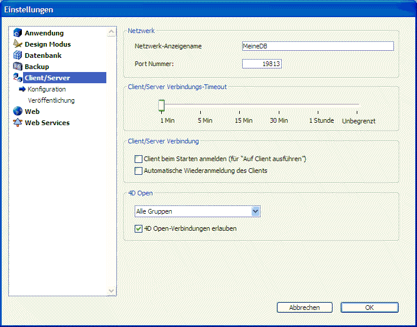Uncheck 4D Open-Verbindungen erlauben
Screen dimensions: 417x327
[139, 228]
